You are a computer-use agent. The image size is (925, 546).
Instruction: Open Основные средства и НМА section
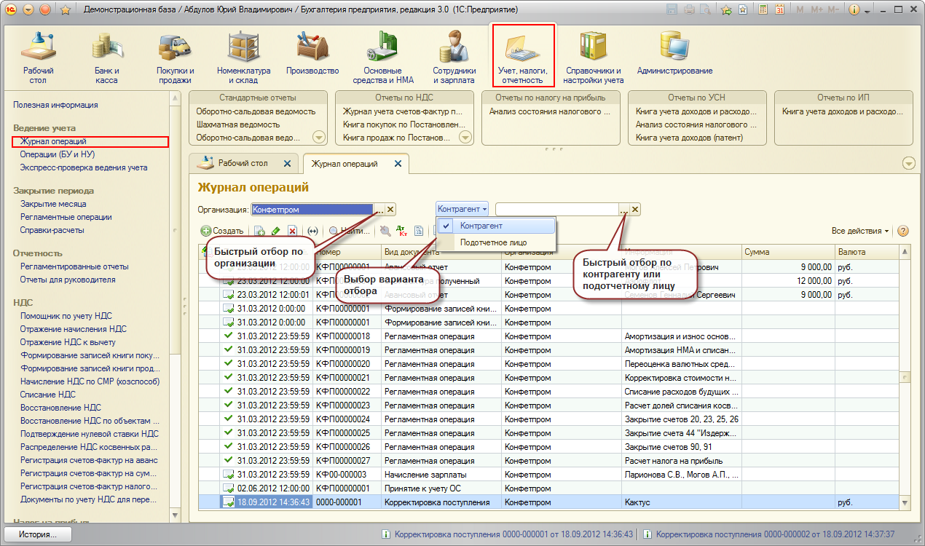click(383, 57)
